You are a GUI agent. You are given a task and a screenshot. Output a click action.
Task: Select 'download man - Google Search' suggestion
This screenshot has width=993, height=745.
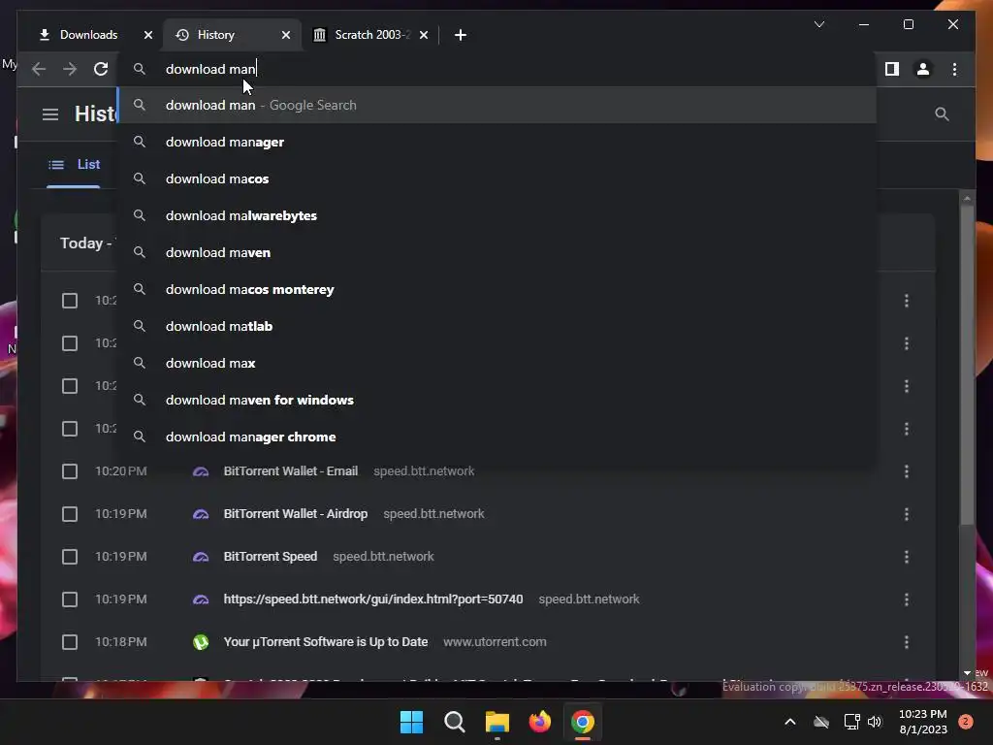(497, 105)
